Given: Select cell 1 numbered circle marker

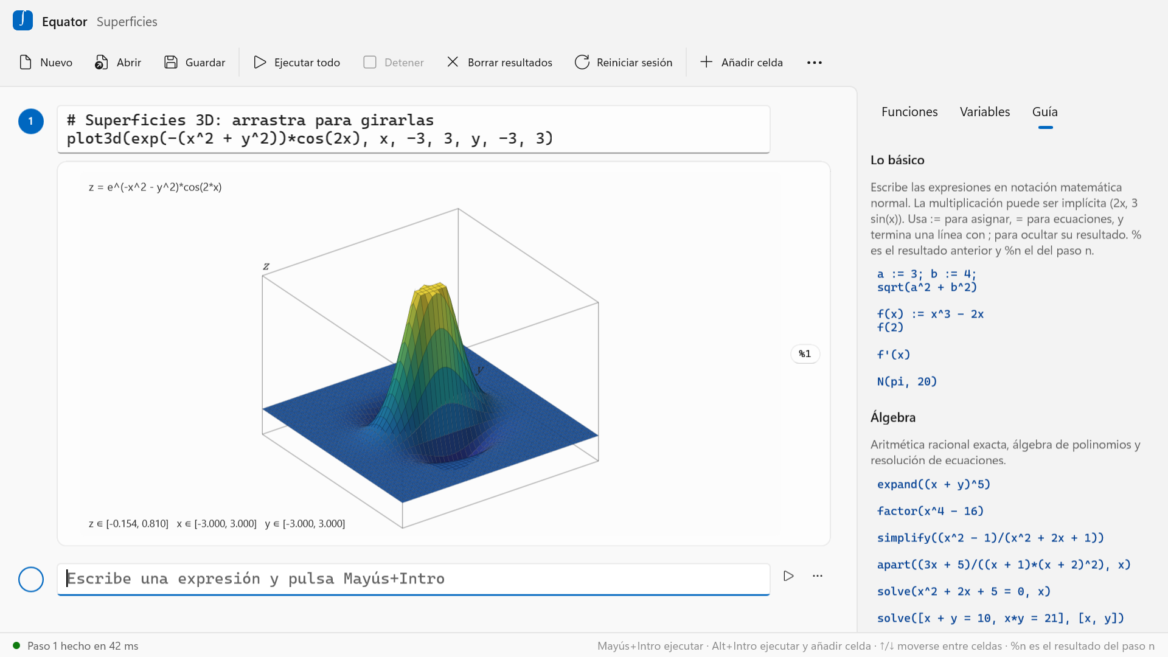Looking at the screenshot, I should tap(31, 122).
